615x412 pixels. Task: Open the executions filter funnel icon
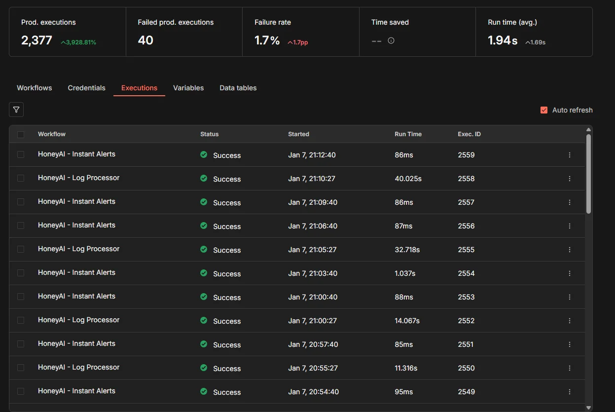(x=16, y=110)
